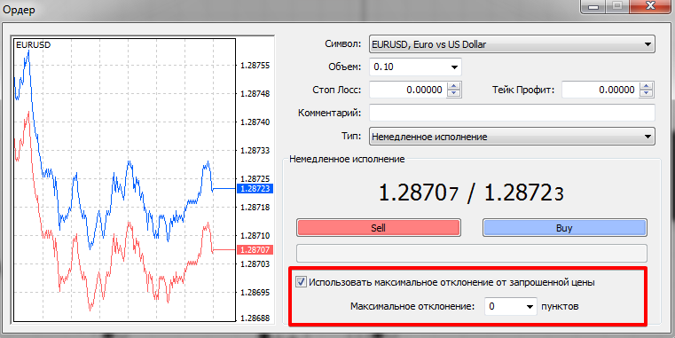The image size is (675, 338).
Task: Click the Стоп Лосс value field
Action: [408, 90]
